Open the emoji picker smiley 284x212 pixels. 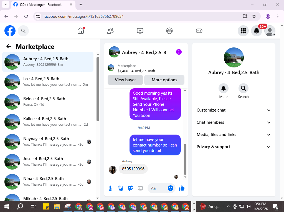point(171,188)
